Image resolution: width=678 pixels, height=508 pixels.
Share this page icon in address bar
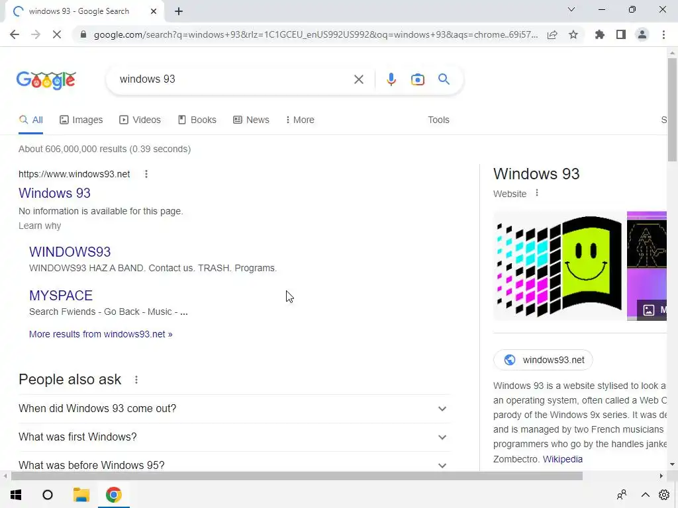(x=552, y=34)
